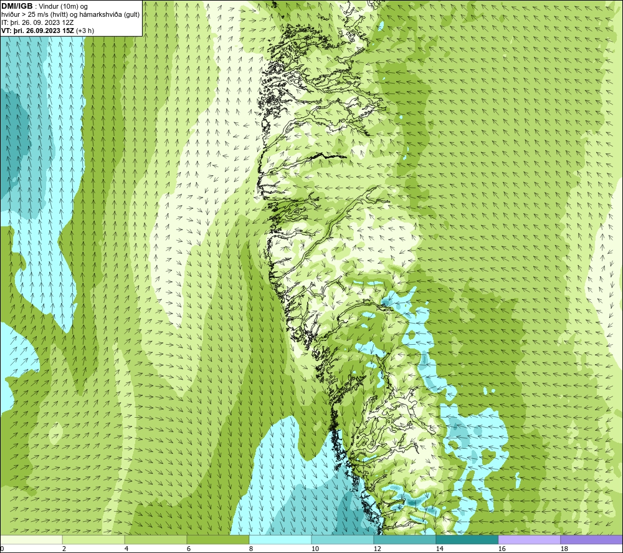
Task: Select the 16–18 m/s light purple legend swatch
Action: coord(529,539)
